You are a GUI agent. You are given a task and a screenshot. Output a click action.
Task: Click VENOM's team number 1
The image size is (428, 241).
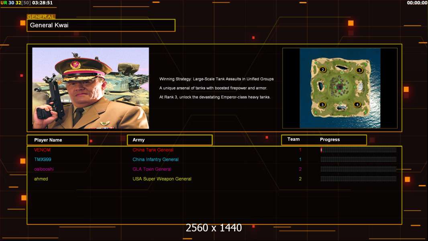[x=300, y=150]
